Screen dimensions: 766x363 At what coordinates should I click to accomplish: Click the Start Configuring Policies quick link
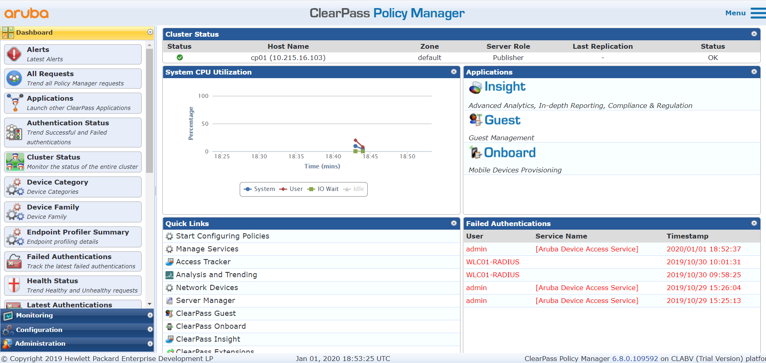[x=170, y=236]
